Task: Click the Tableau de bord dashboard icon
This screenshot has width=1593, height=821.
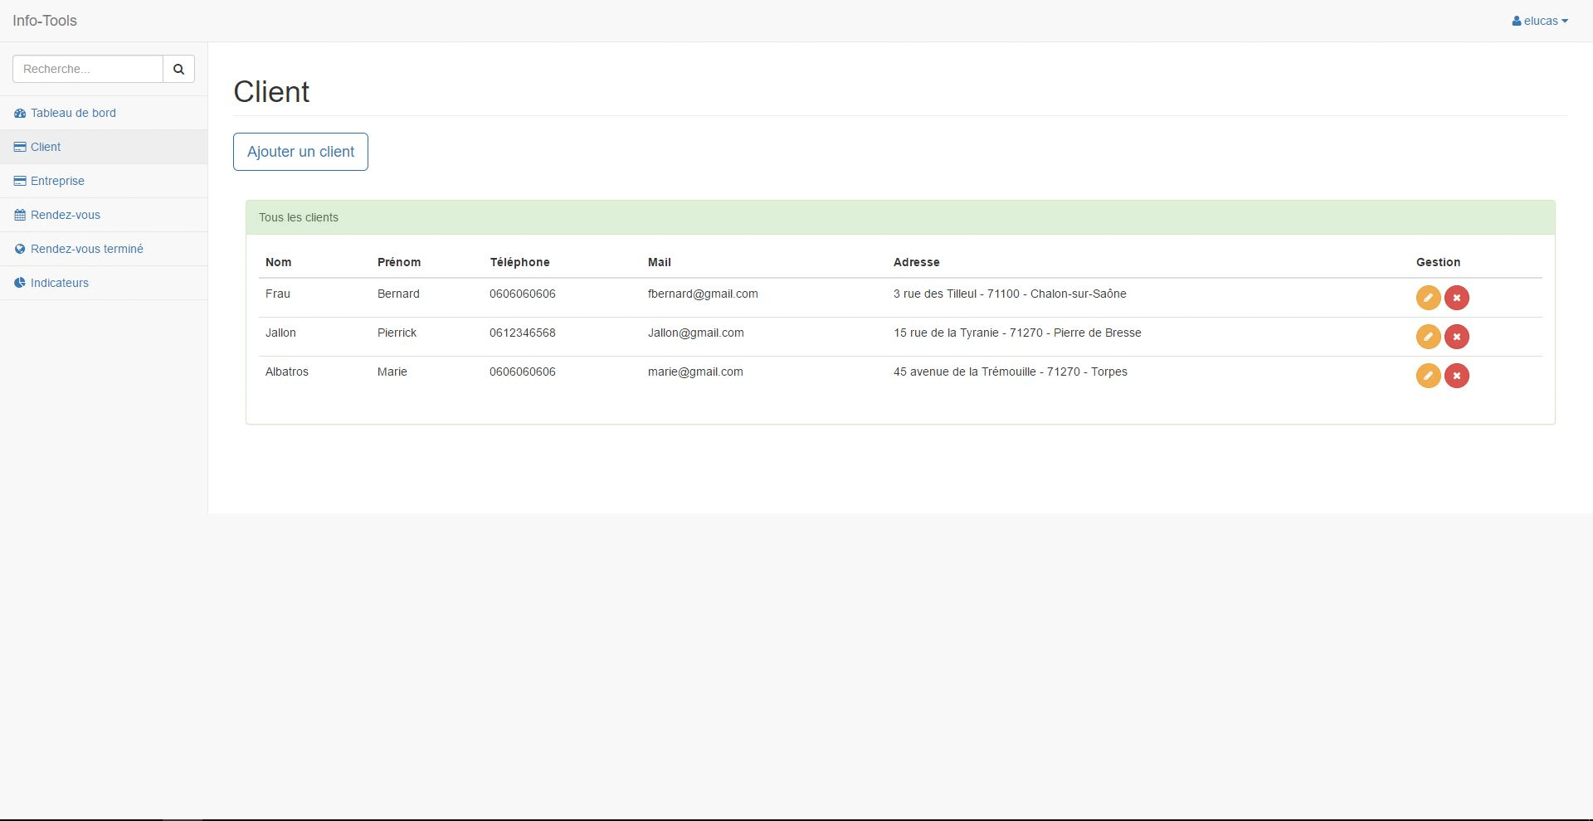Action: (20, 113)
